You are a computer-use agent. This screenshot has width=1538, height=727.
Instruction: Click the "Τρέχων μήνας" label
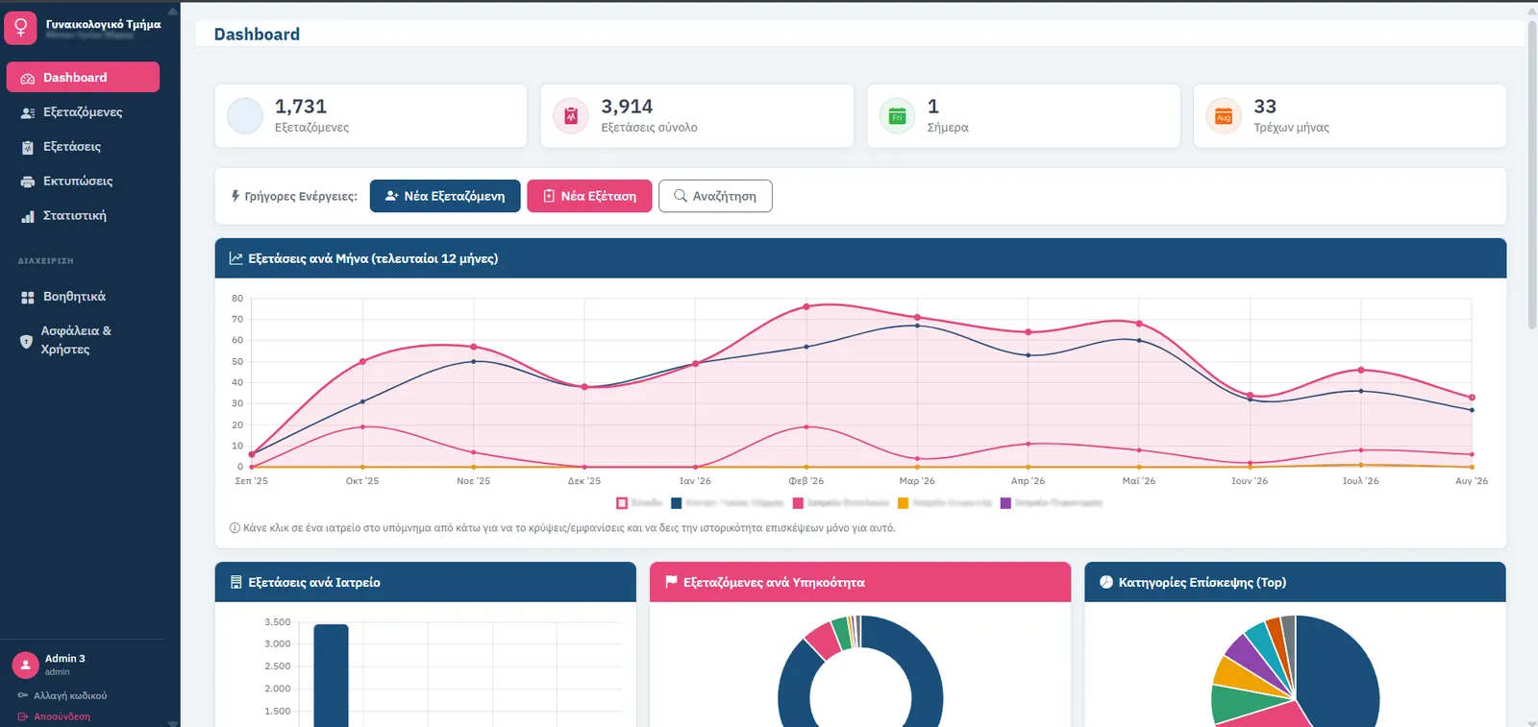point(1291,128)
